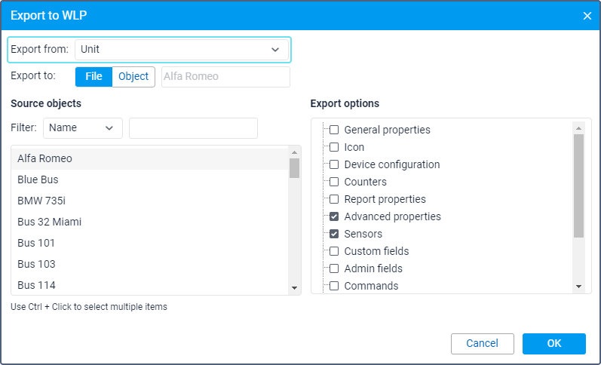Viewport: 601px width, 365px height.
Task: Switch export target to Object
Action: (x=133, y=77)
